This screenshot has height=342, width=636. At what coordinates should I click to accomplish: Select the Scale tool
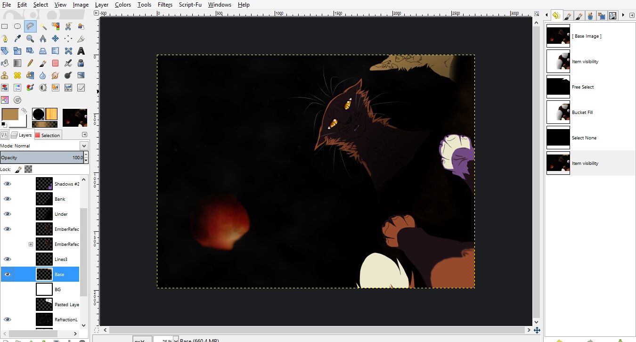tap(17, 51)
